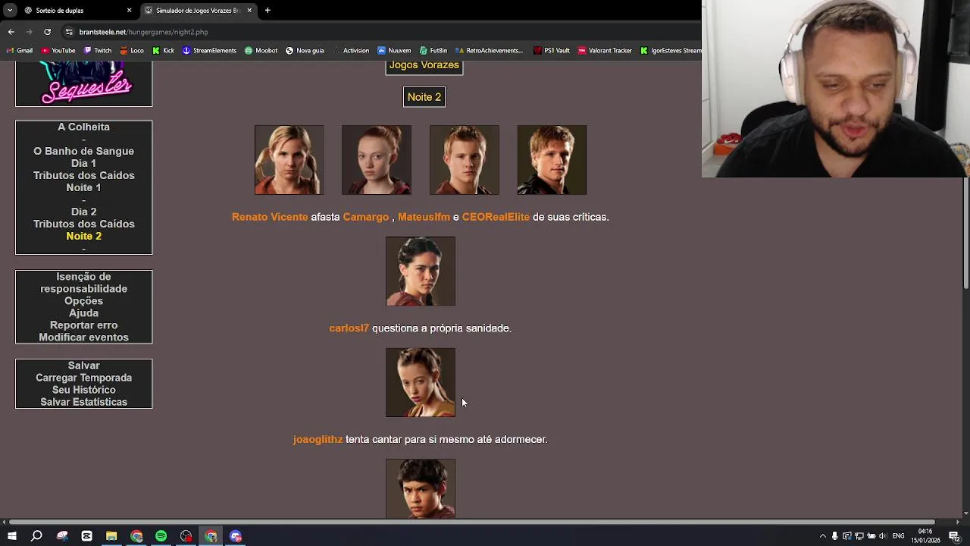Open Carregar Temporada link
Image resolution: width=970 pixels, height=546 pixels.
click(83, 378)
